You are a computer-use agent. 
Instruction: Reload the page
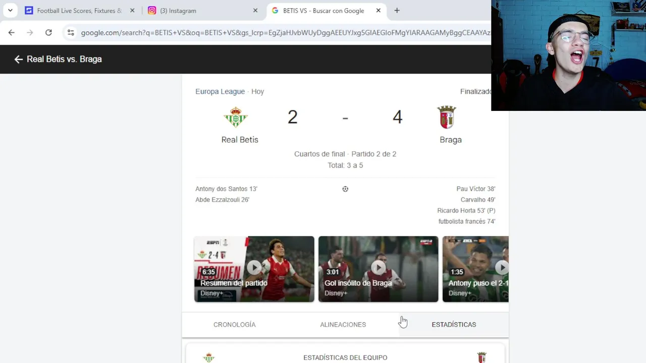(x=48, y=33)
